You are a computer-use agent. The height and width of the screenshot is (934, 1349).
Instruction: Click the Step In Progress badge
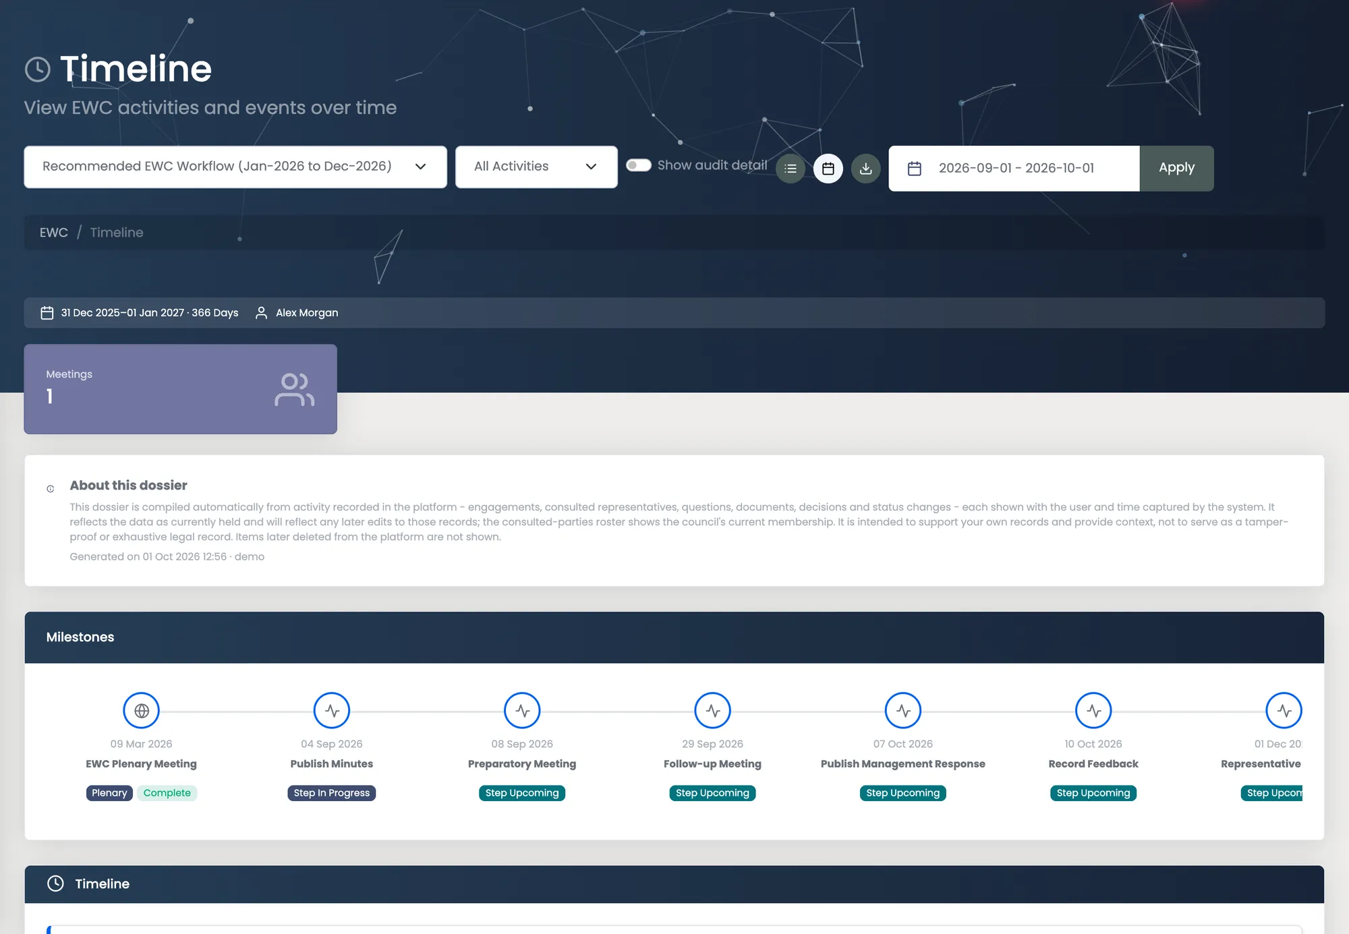coord(332,793)
